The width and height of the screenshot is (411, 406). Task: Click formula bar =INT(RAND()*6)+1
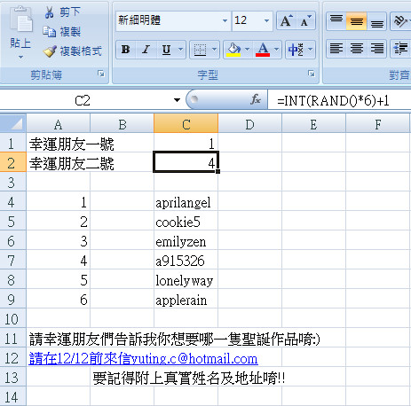[339, 100]
